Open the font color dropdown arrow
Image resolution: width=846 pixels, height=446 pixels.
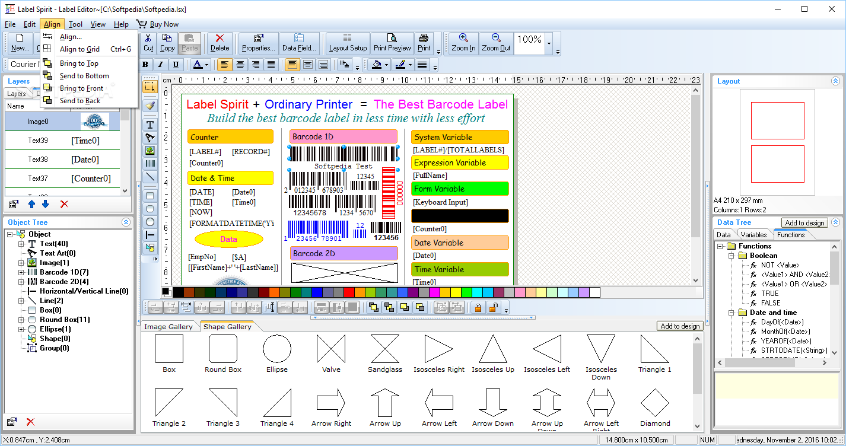pos(207,65)
